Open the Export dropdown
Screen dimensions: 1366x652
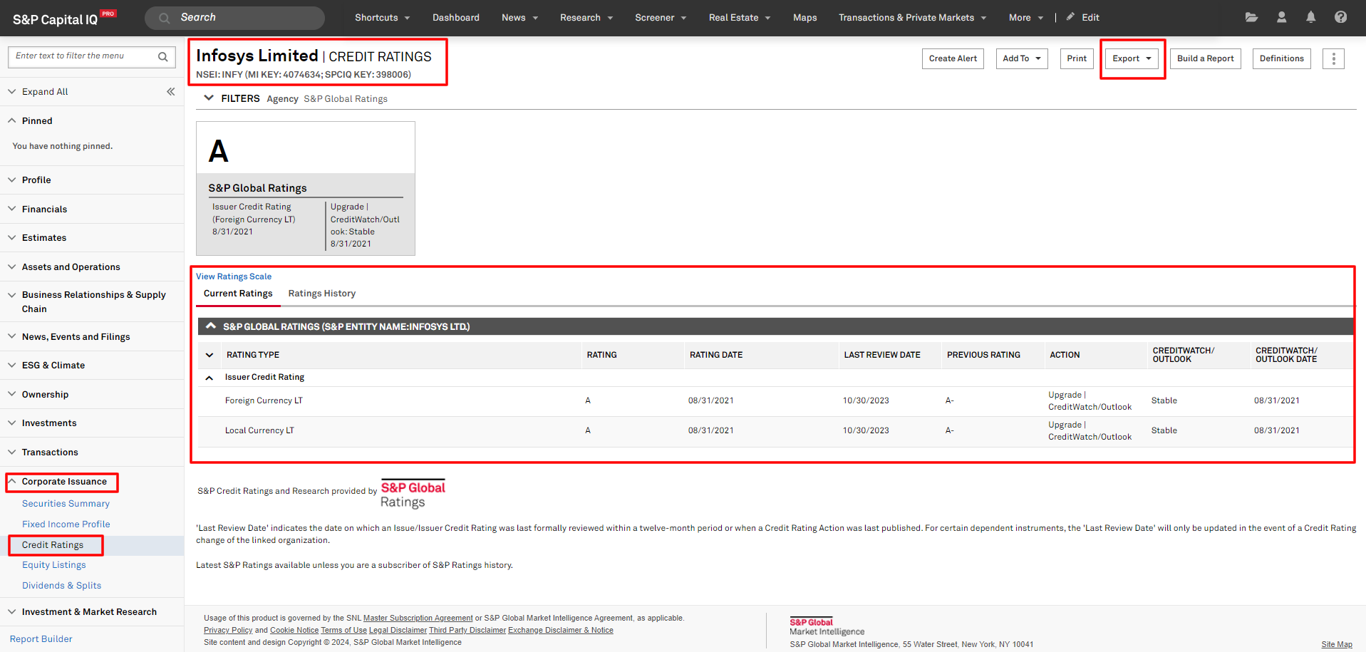pyautogui.click(x=1132, y=58)
